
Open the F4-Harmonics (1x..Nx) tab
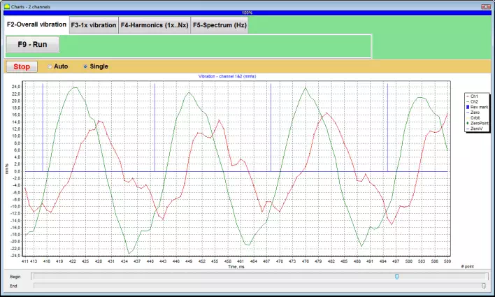point(155,25)
